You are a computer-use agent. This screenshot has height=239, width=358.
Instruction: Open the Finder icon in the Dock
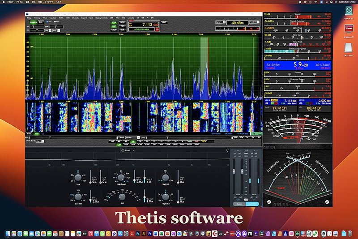click(x=8, y=234)
